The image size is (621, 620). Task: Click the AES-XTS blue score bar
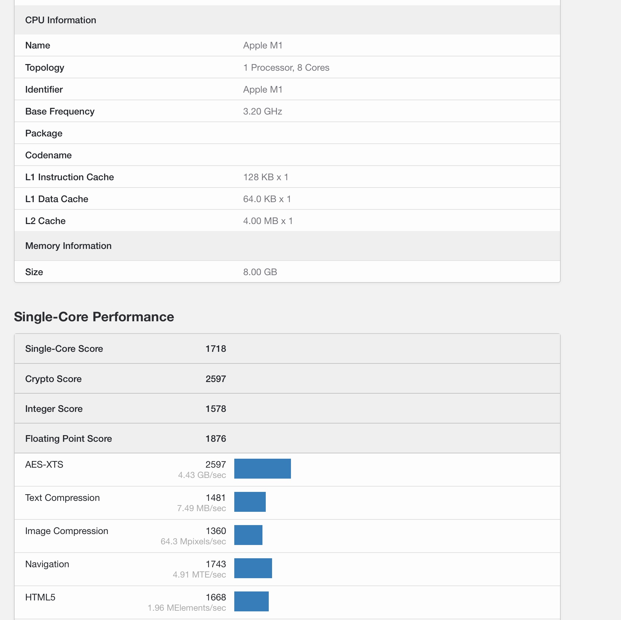[262, 469]
